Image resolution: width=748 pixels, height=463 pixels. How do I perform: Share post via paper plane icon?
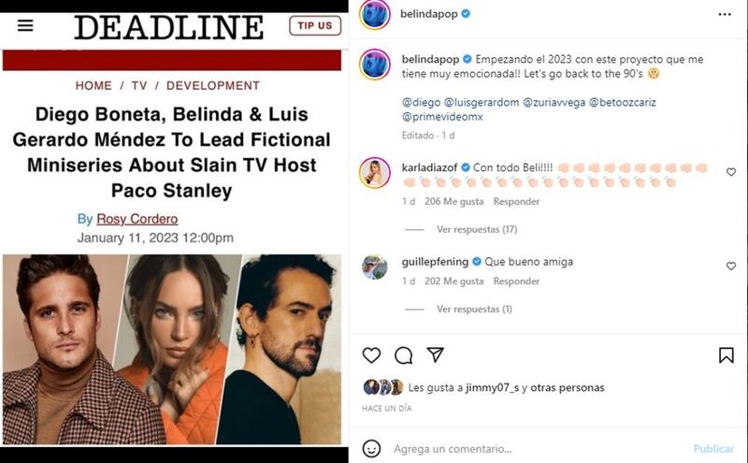435,354
